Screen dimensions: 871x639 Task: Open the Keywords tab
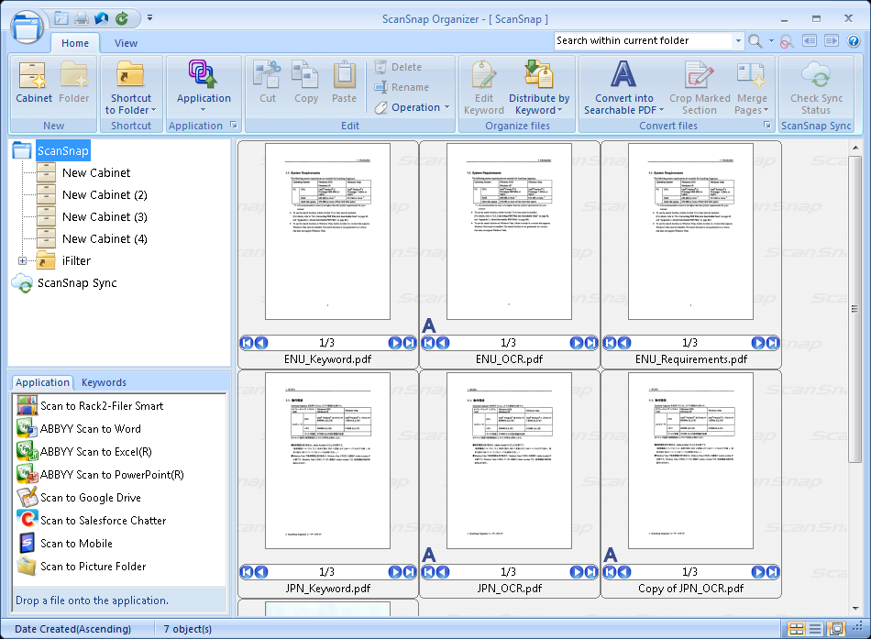click(x=104, y=382)
